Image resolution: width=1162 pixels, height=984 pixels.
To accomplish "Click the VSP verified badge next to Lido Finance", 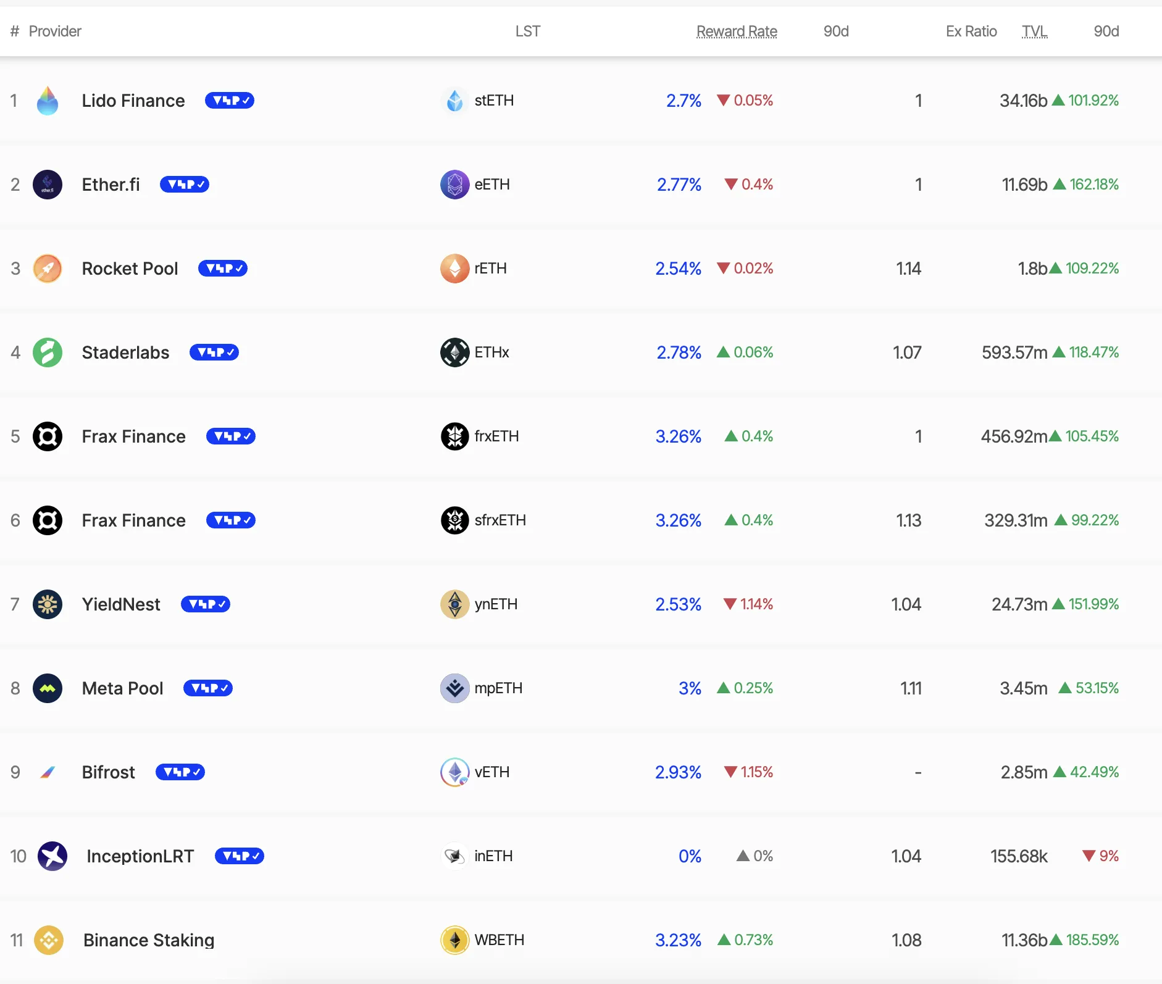I will pyautogui.click(x=230, y=101).
